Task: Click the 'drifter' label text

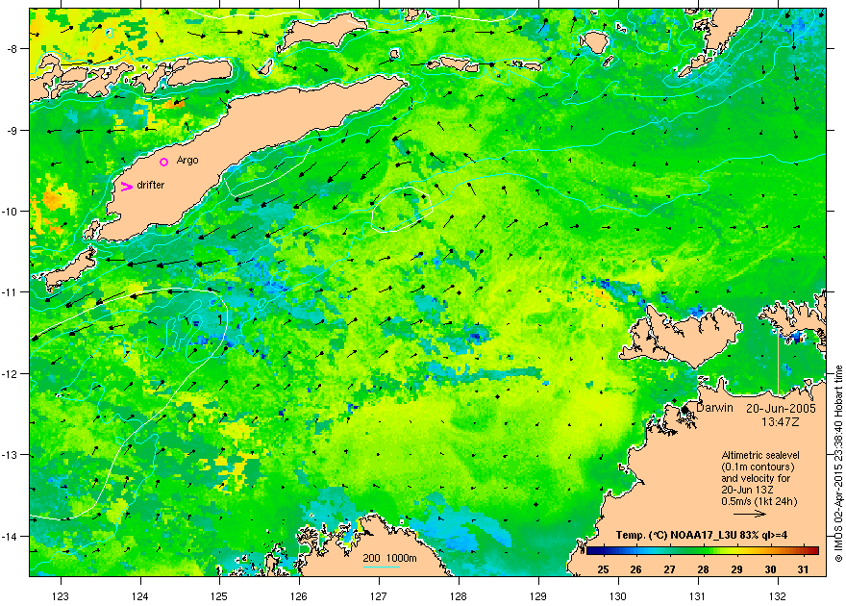Action: [151, 185]
